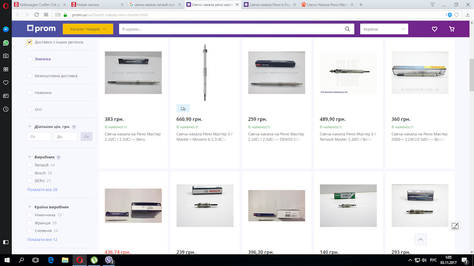The image size is (474, 266).
Task: Open Microsoft Edge from the taskbar
Action: [x=50, y=260]
